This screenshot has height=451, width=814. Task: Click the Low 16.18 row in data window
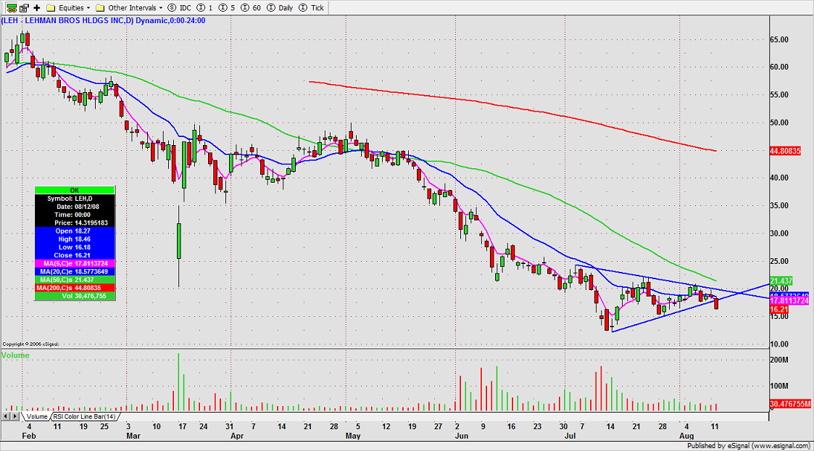point(75,247)
